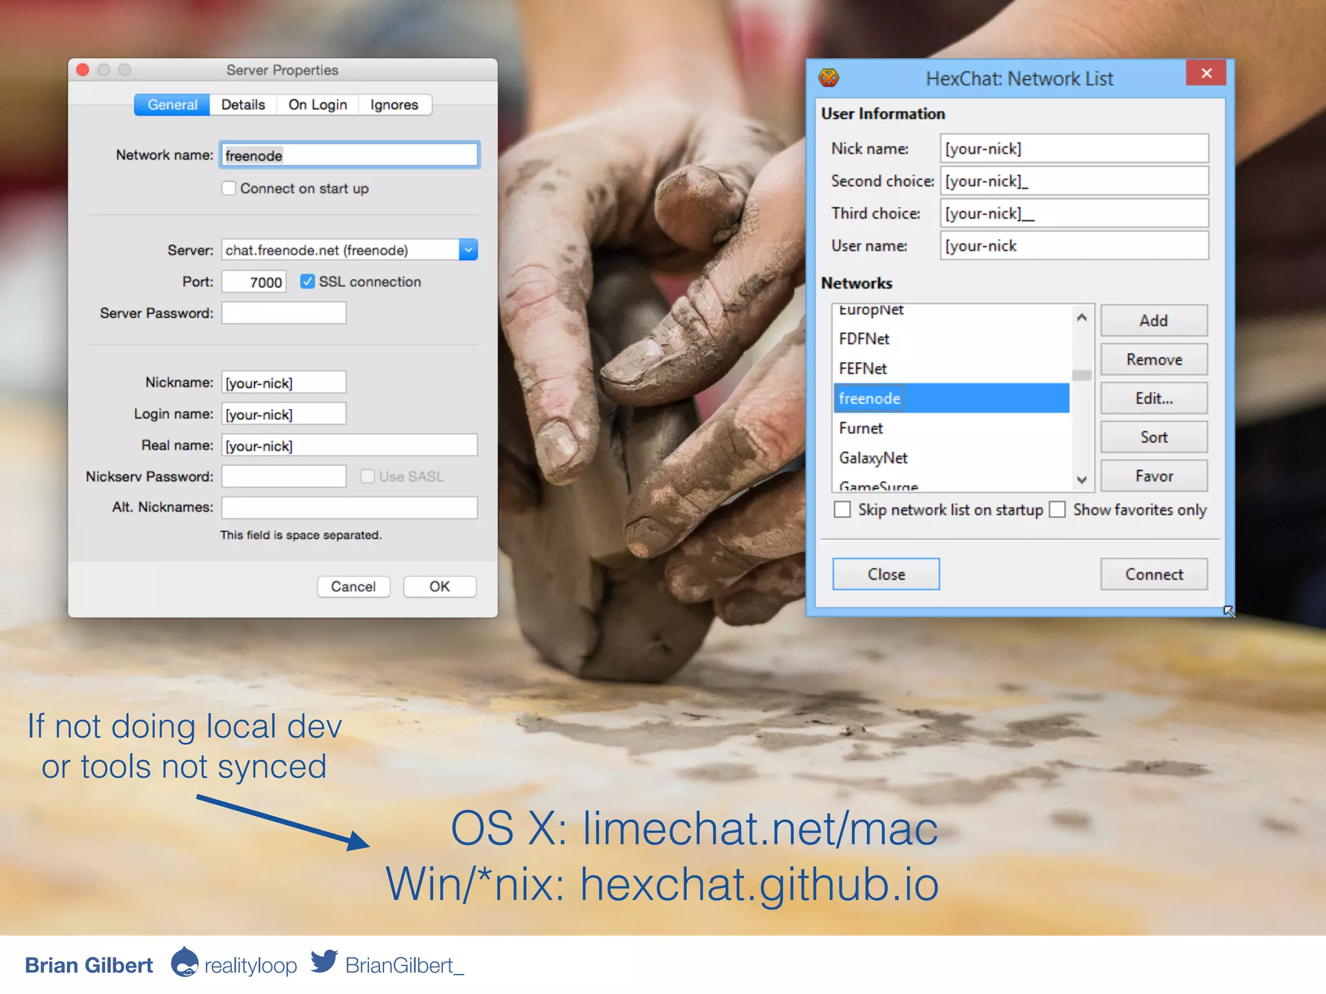Select GalaxyNet in the networks list
Image resolution: width=1326 pixels, height=994 pixels.
pyautogui.click(x=951, y=458)
